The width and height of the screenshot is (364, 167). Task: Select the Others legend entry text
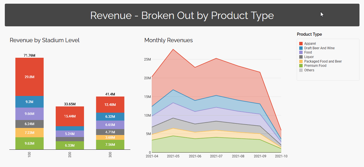coord(309,70)
